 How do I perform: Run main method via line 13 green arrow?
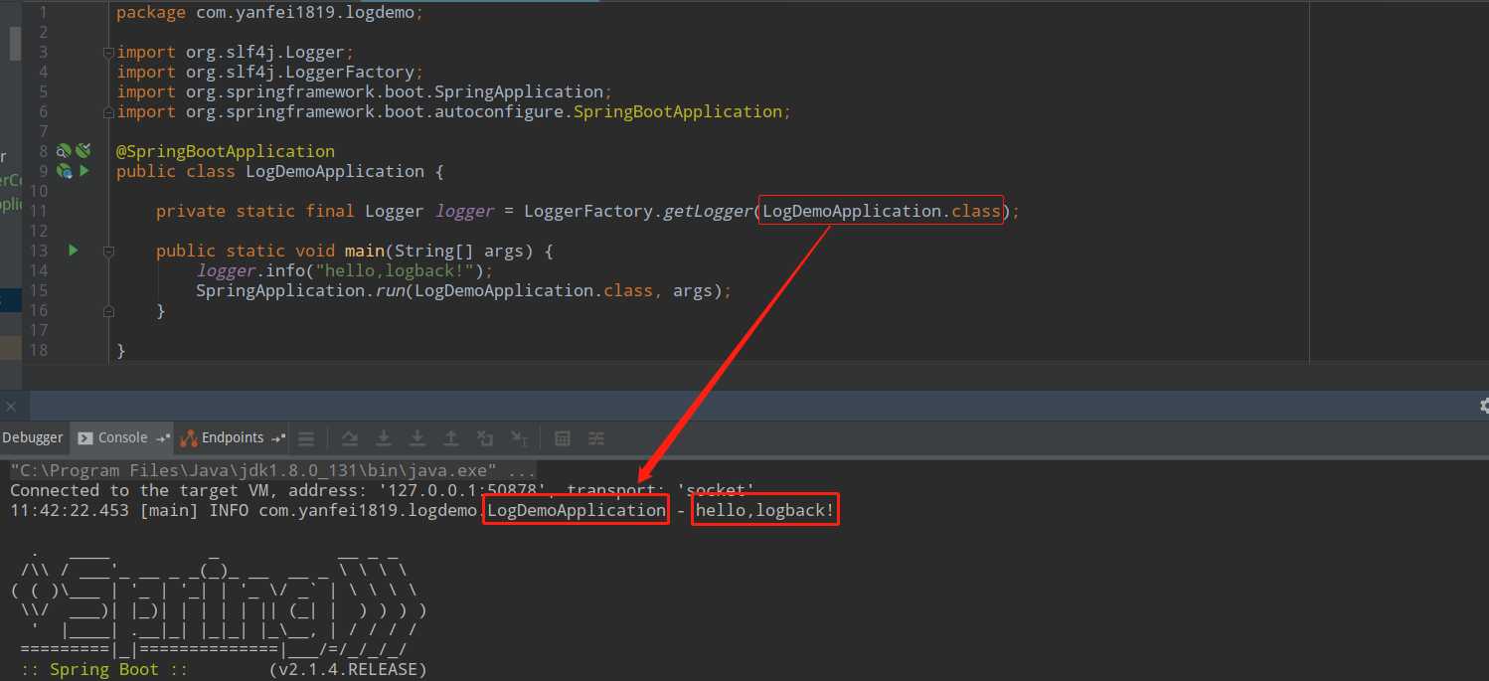73,251
